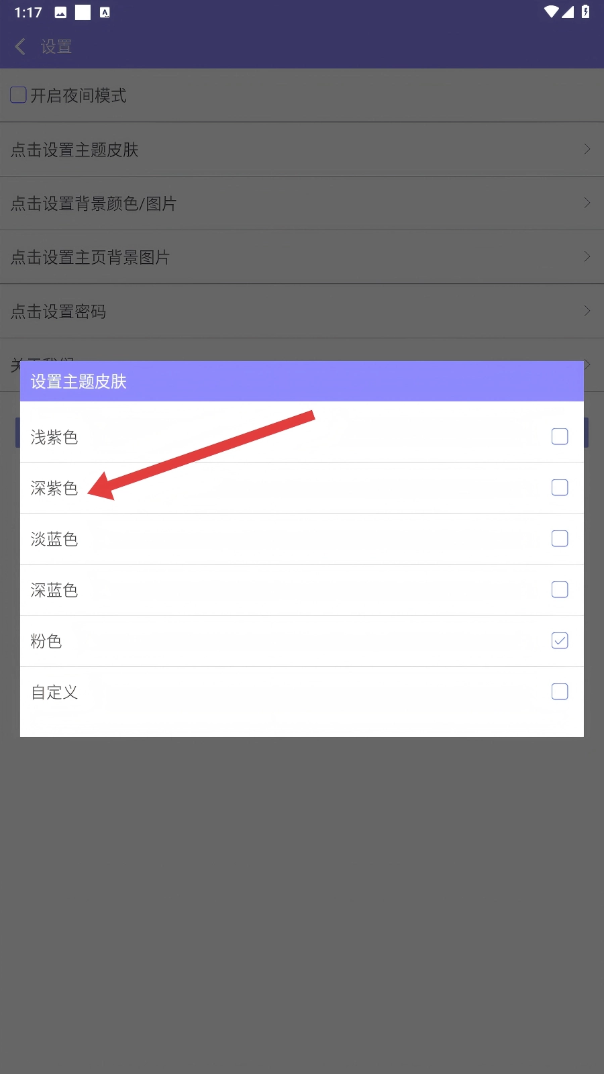The width and height of the screenshot is (604, 1074).
Task: Open the picture notification icon in status bar
Action: (60, 12)
